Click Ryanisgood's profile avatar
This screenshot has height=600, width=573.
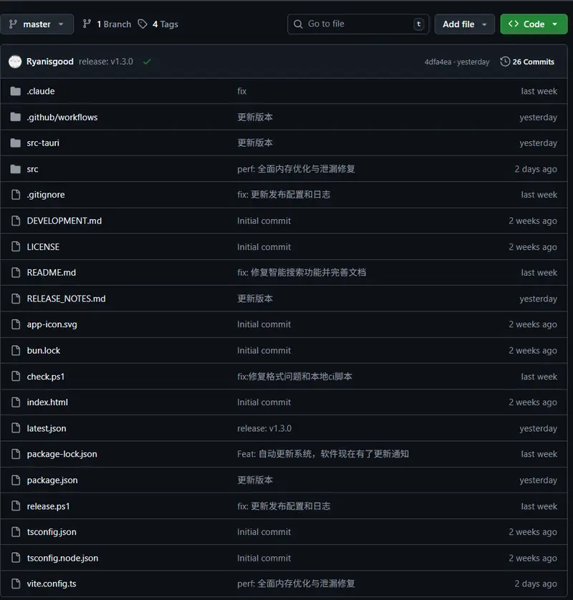pyautogui.click(x=15, y=62)
